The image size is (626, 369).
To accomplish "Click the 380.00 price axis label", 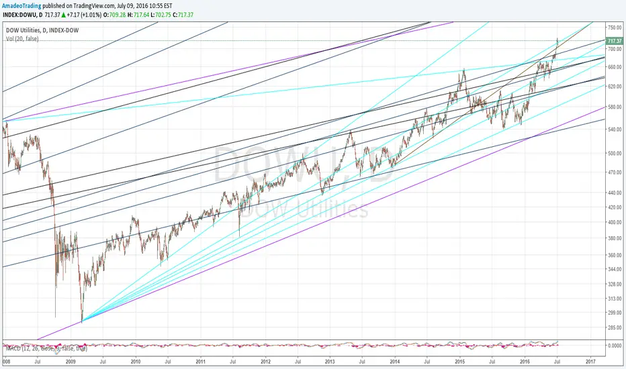I will [615, 239].
